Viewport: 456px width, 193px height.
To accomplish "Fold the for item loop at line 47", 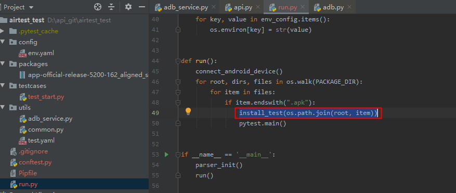I will [178, 92].
